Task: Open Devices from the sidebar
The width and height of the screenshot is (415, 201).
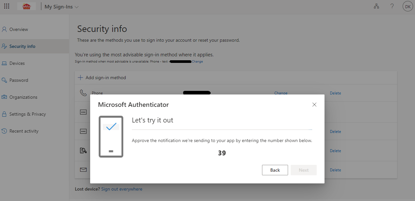Action: [x=17, y=63]
